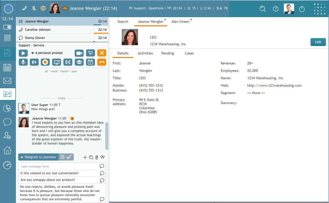Open the 'Telegram to jeannew' channel dropdown

click(38, 157)
